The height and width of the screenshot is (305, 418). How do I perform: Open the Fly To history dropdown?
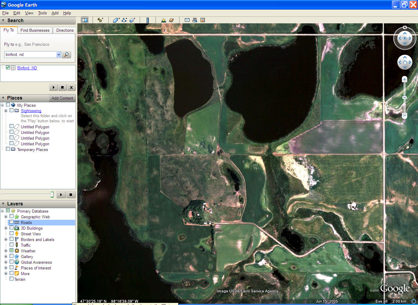[x=59, y=54]
